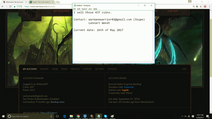Open the Chrome three-dot menu
Viewport: 212px width, 119px height.
[x=210, y=6]
